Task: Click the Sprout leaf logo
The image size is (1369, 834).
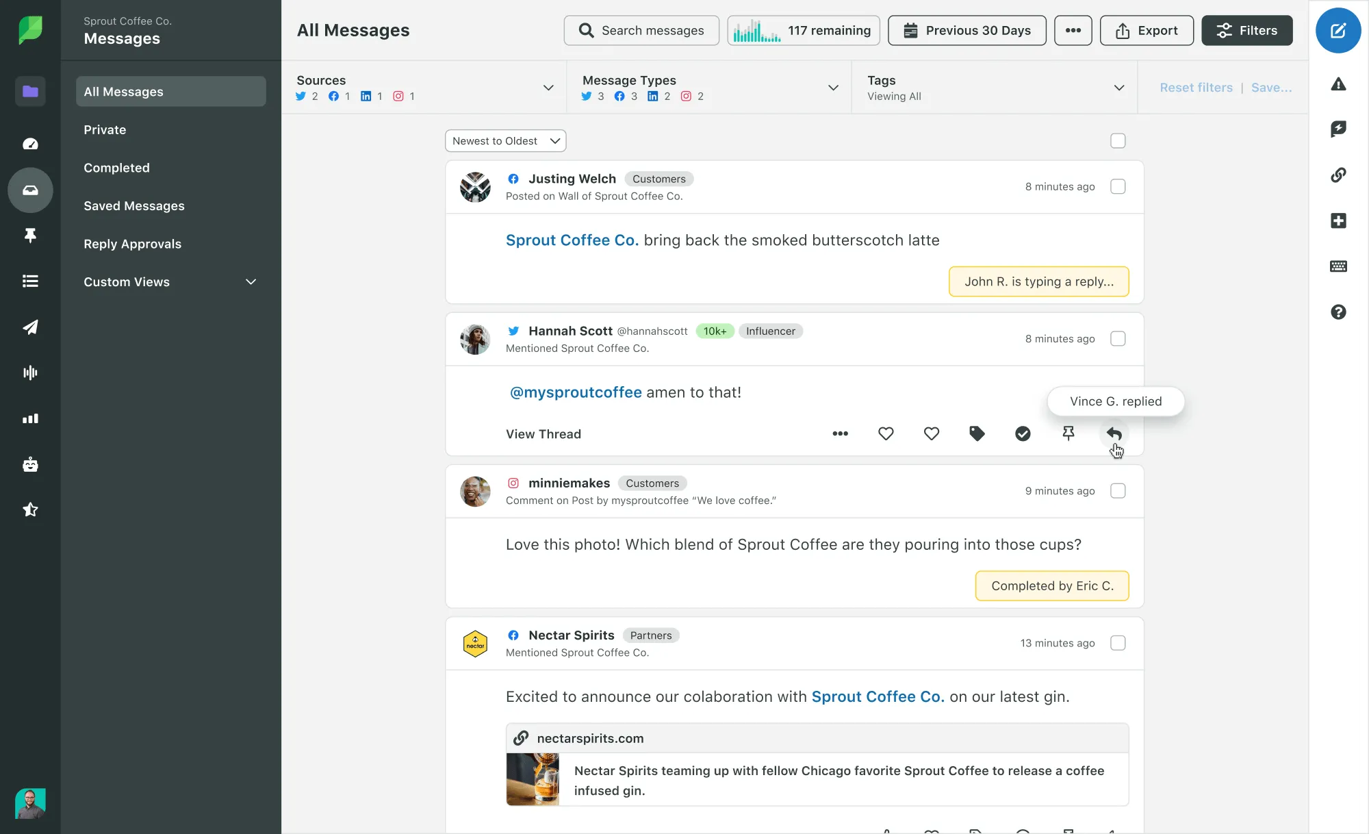Action: coord(30,30)
